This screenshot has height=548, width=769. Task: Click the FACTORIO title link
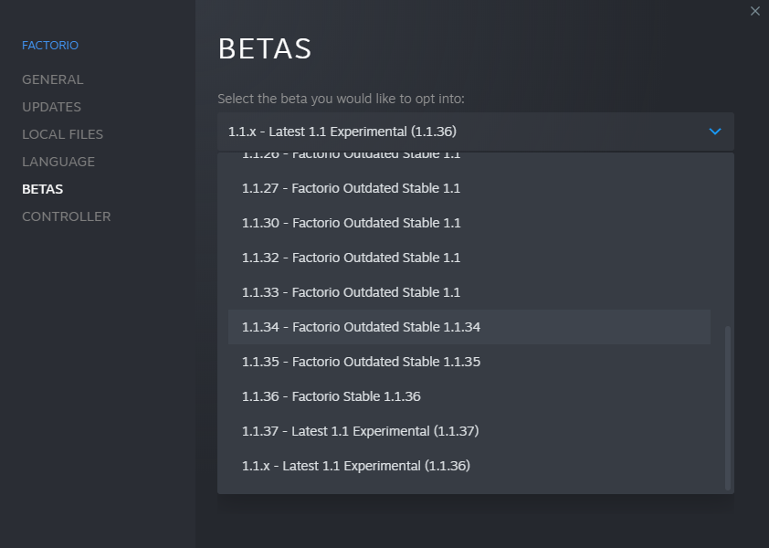coord(50,45)
